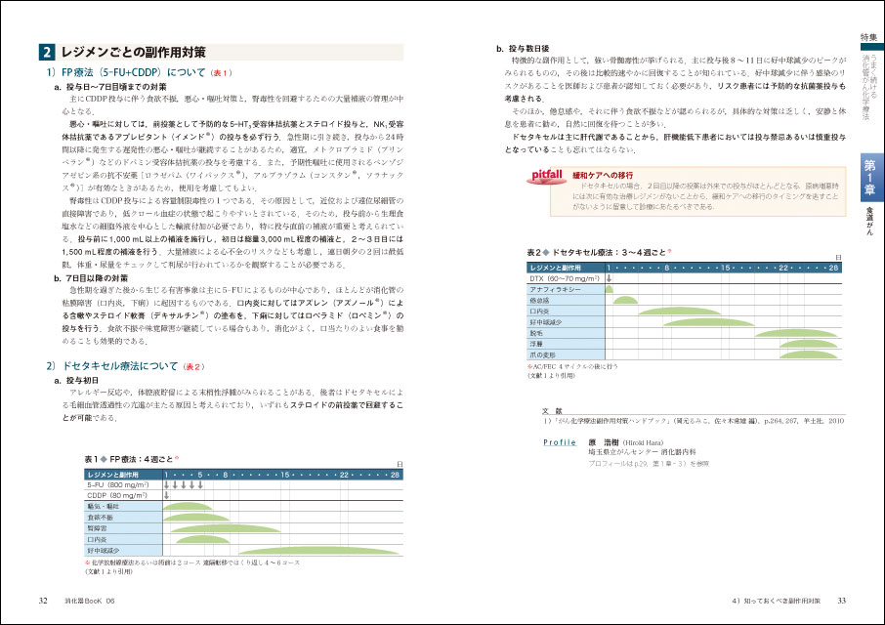Click the 文献 references heading

[x=552, y=411]
